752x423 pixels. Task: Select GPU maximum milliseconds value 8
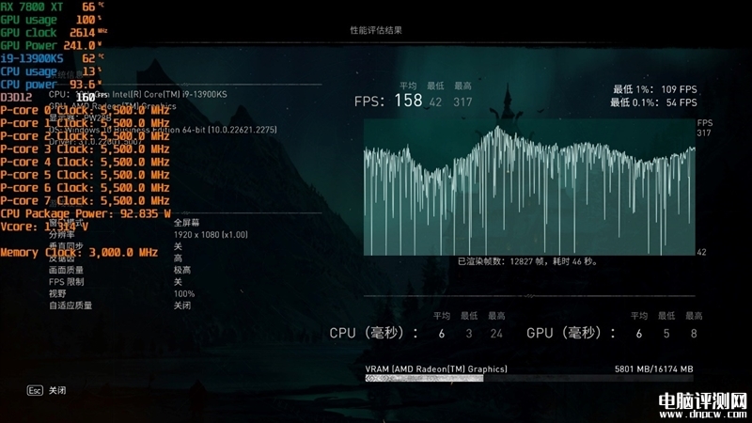694,334
